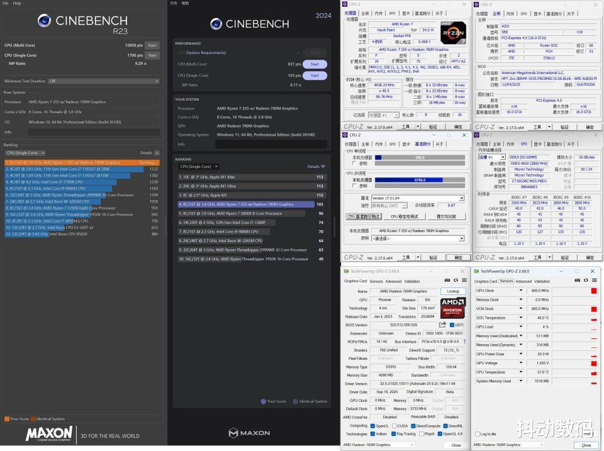Open GPU Clock sensor dropdown
604x451 pixels.
click(x=521, y=291)
